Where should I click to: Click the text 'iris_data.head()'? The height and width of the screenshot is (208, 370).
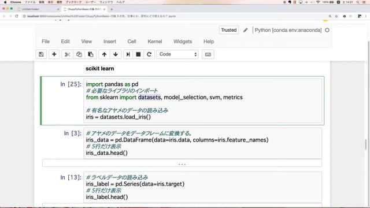tap(106, 153)
